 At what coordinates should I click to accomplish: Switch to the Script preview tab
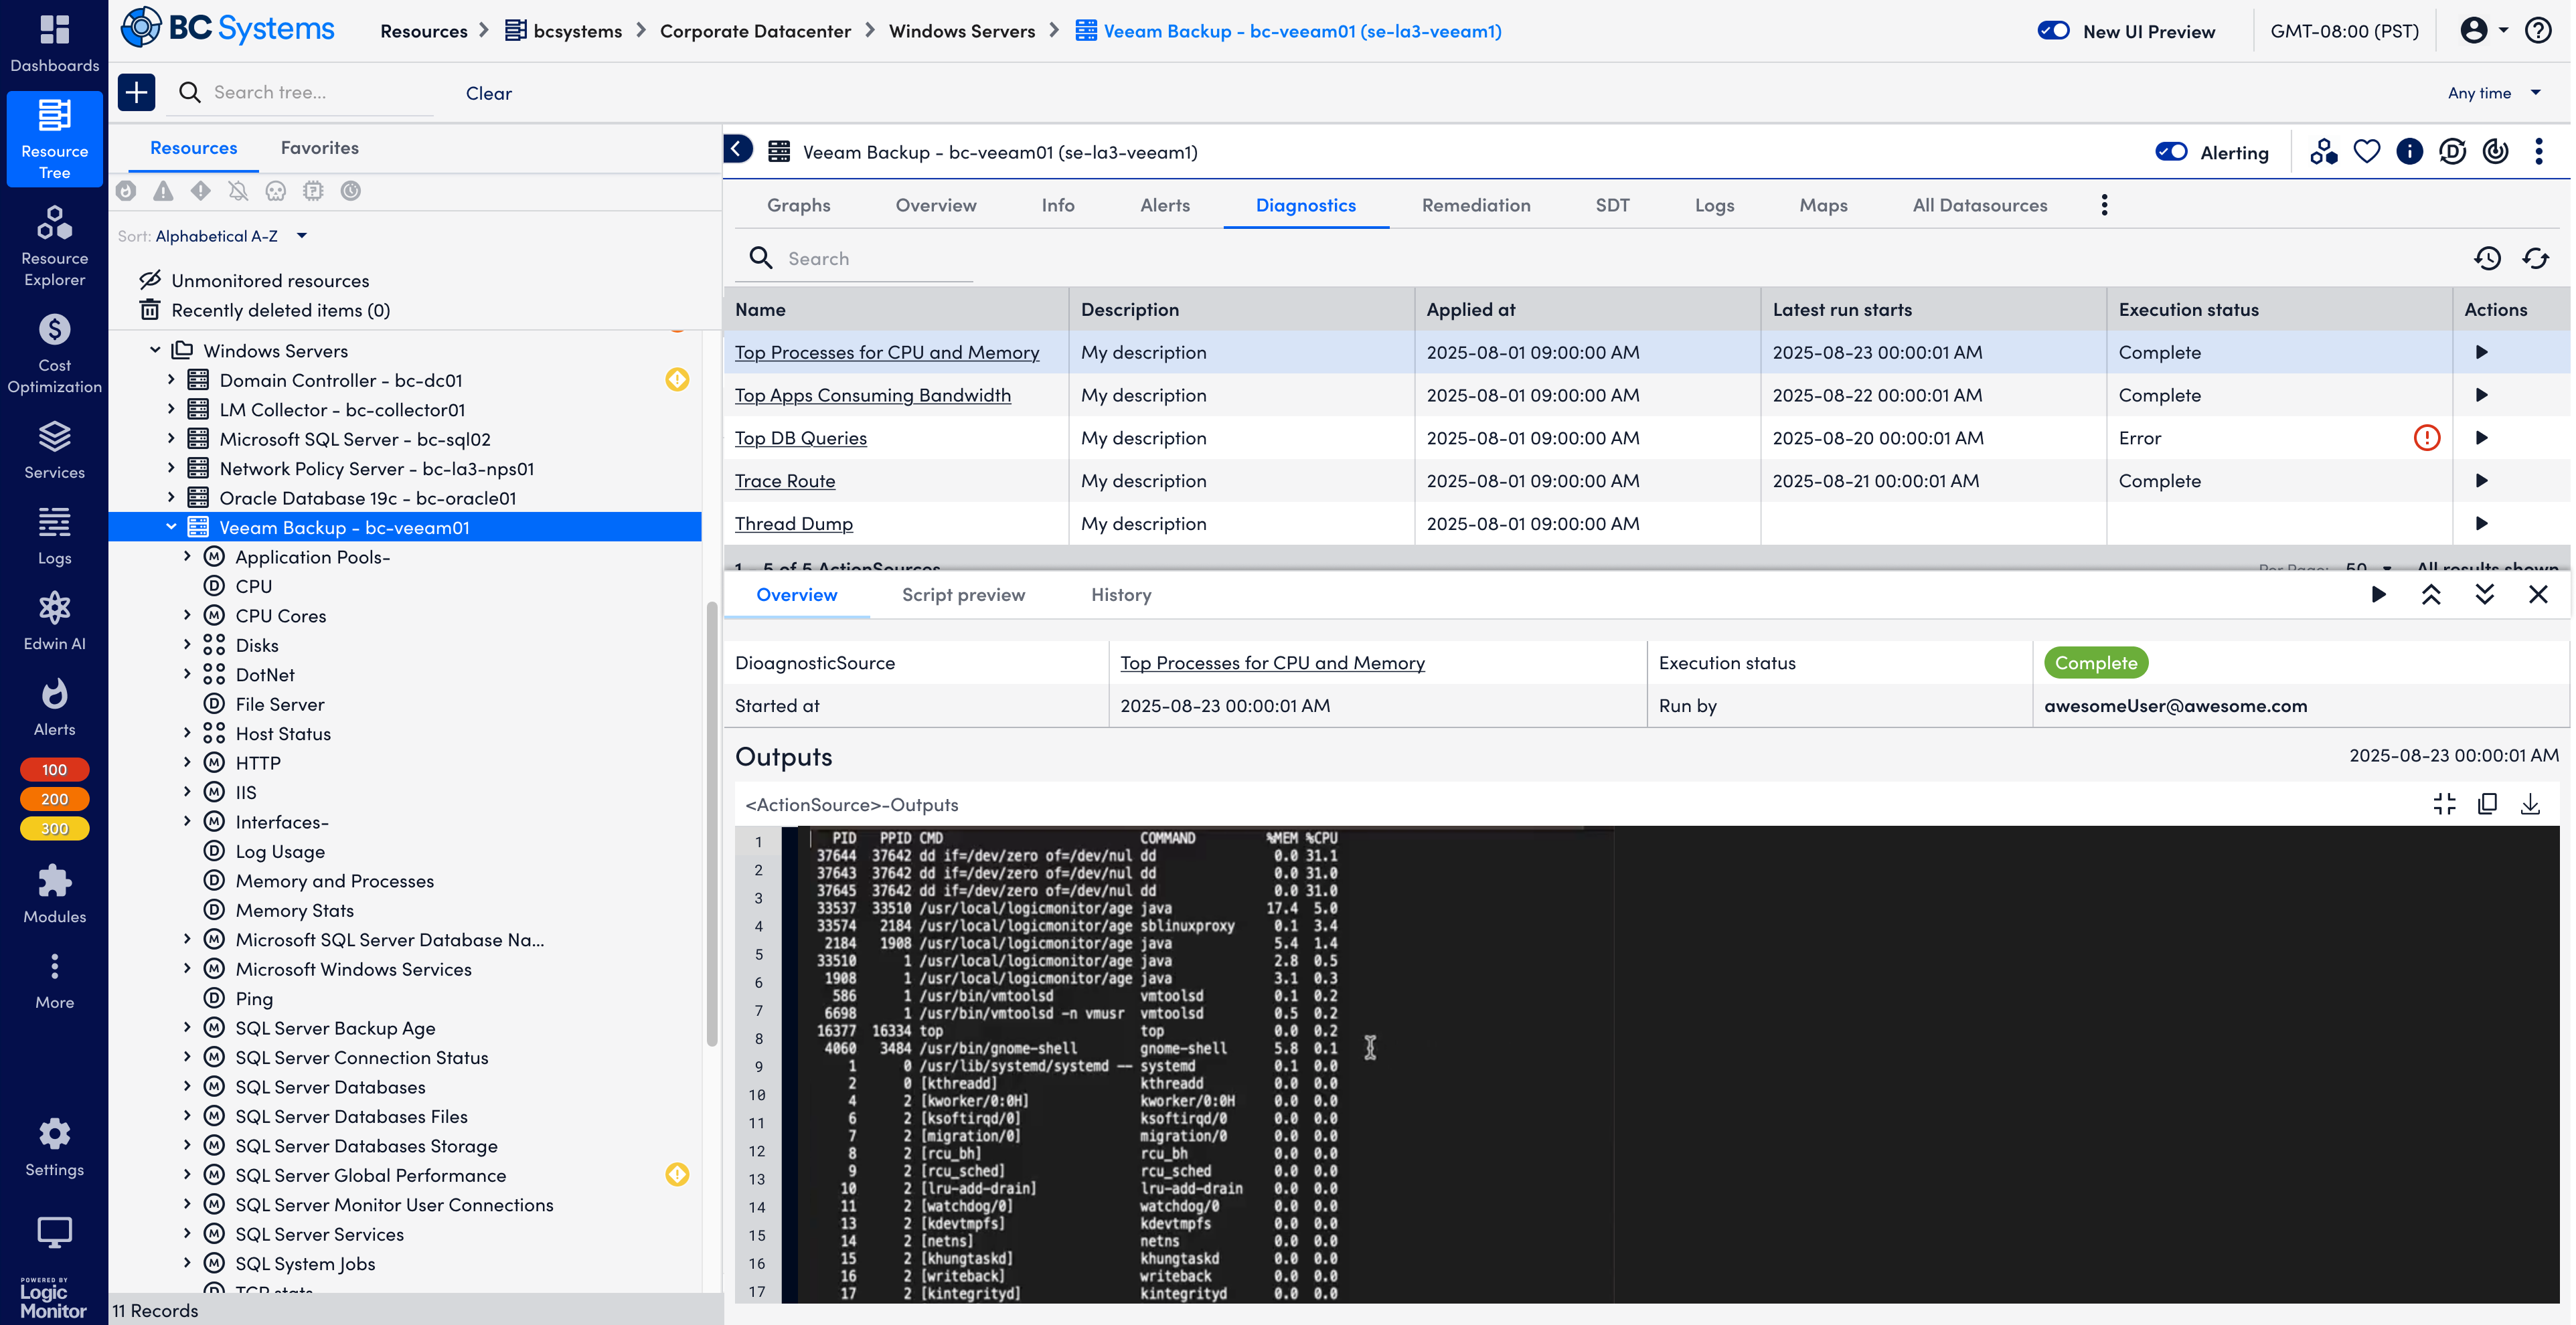(963, 595)
